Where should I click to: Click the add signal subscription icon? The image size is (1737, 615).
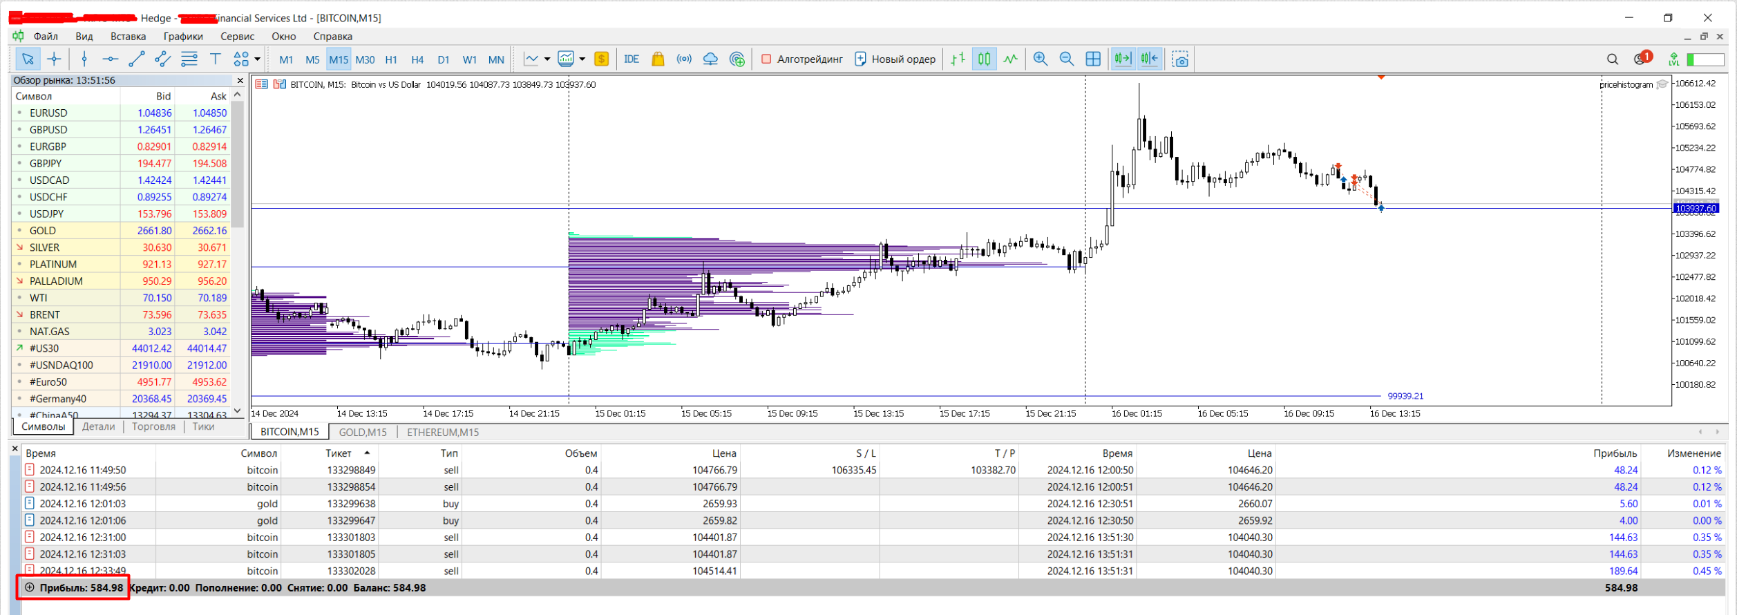pos(737,59)
